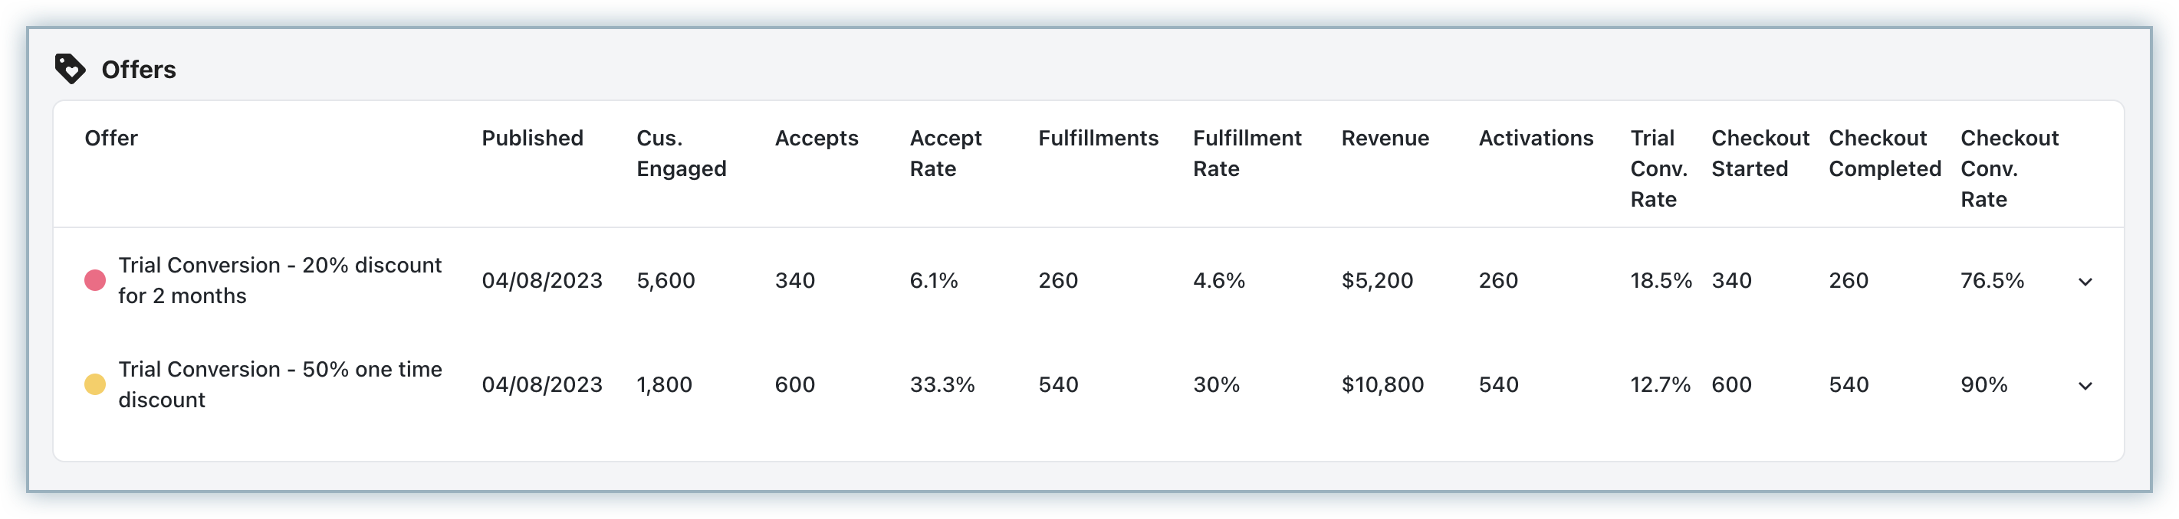
Task: Open Trial Conversion - 50% one time discount
Action: pyautogui.click(x=280, y=385)
